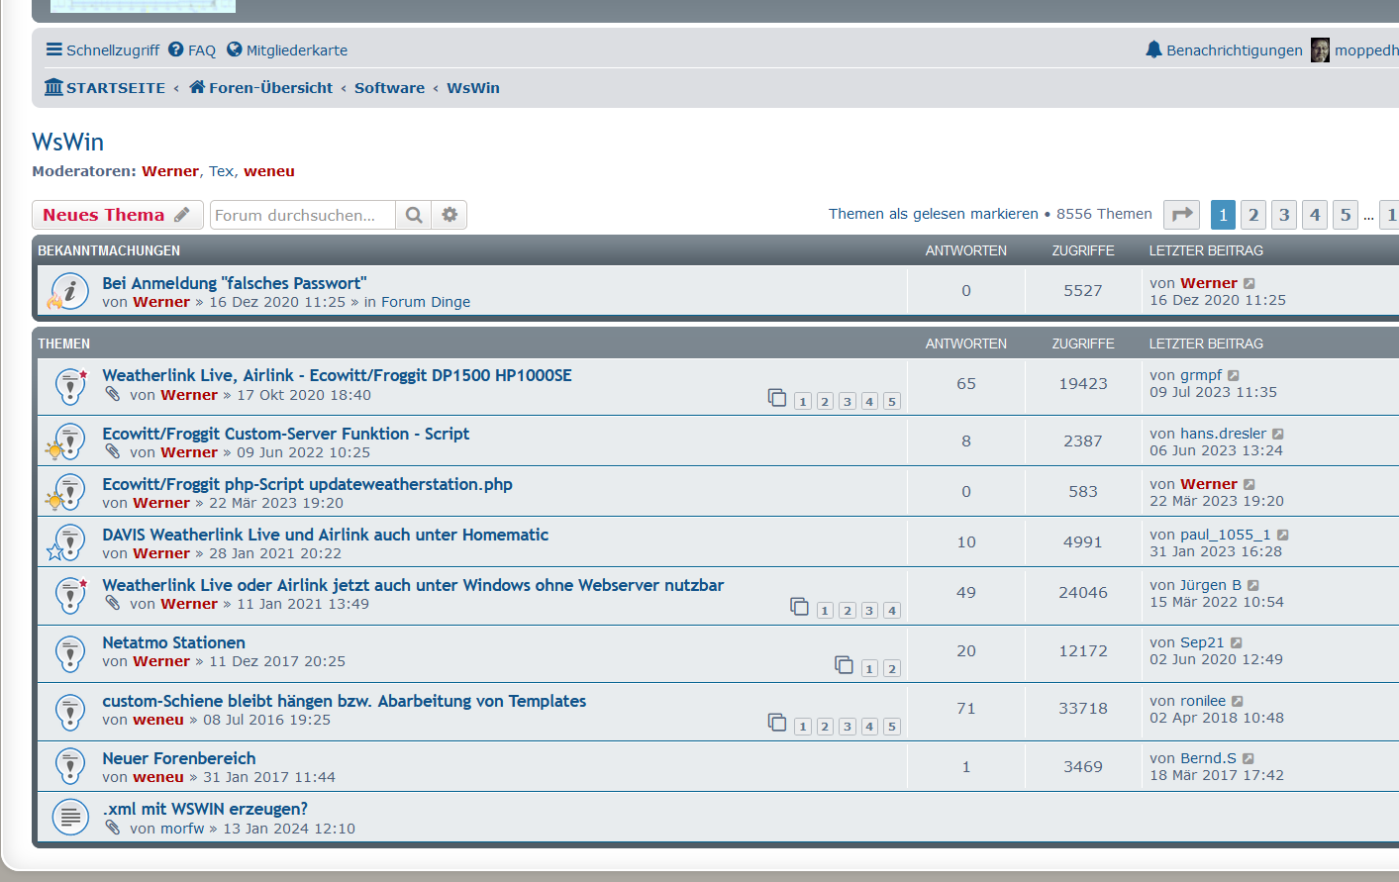The width and height of the screenshot is (1399, 882).
Task: Click into the Forum durchsuchen search field
Action: (302, 215)
